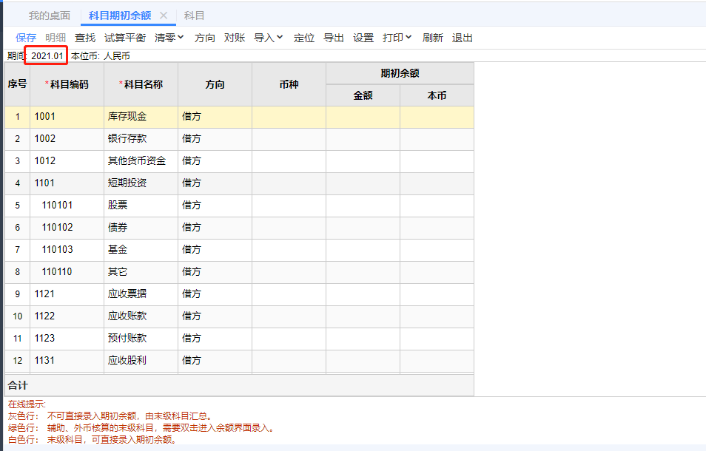Click 序号 column header
The image size is (706, 451).
pos(17,84)
